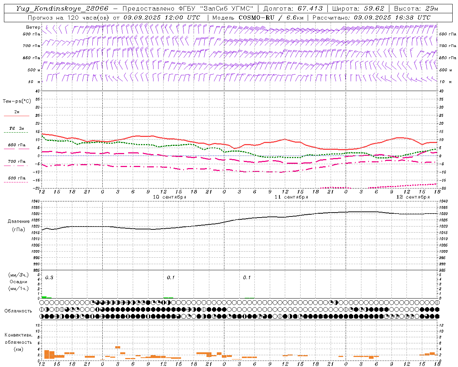Click the 985 value on left pressure axis

tap(36, 270)
